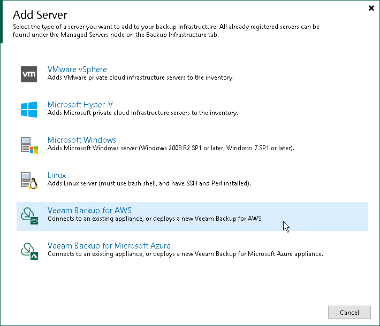Click the Add Server heading
Viewport: 380px width, 326px height.
[x=40, y=15]
